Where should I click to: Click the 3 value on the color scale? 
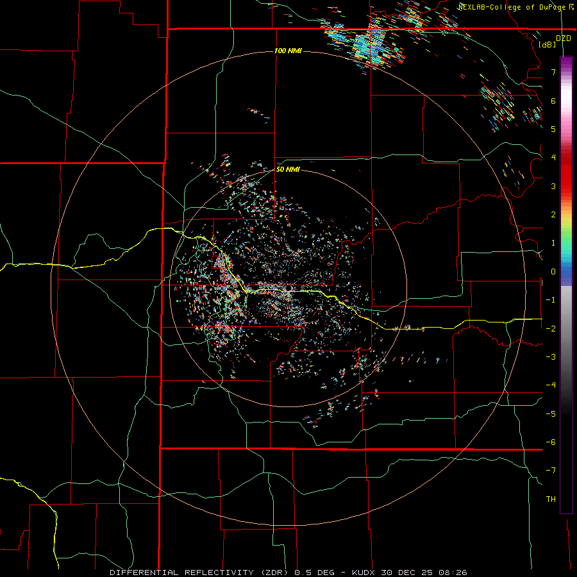coord(553,186)
